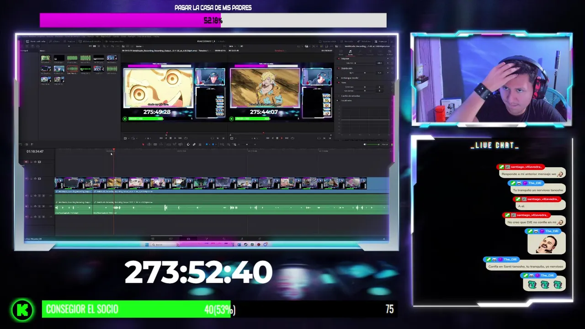Click the red playhead marker on timeline ruler
Screen dimensions: 585x329
click(113, 150)
